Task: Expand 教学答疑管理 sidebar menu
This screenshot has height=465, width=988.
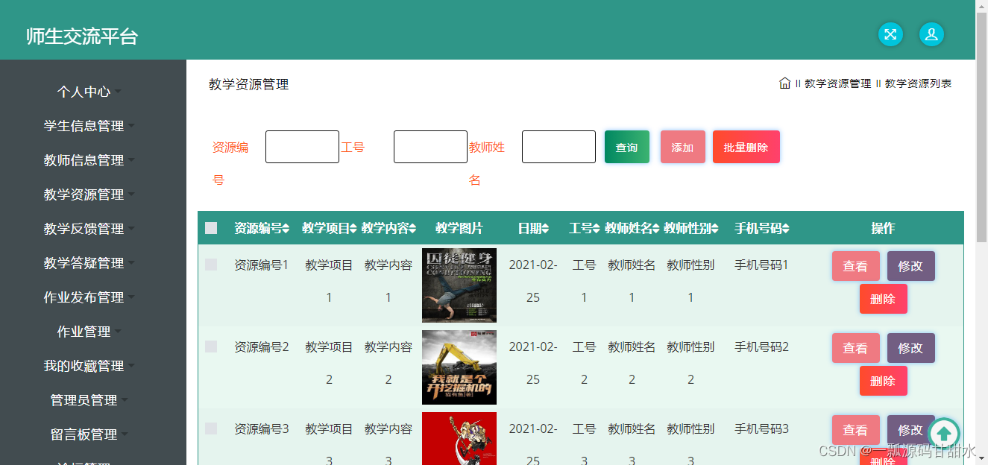Action: click(89, 263)
